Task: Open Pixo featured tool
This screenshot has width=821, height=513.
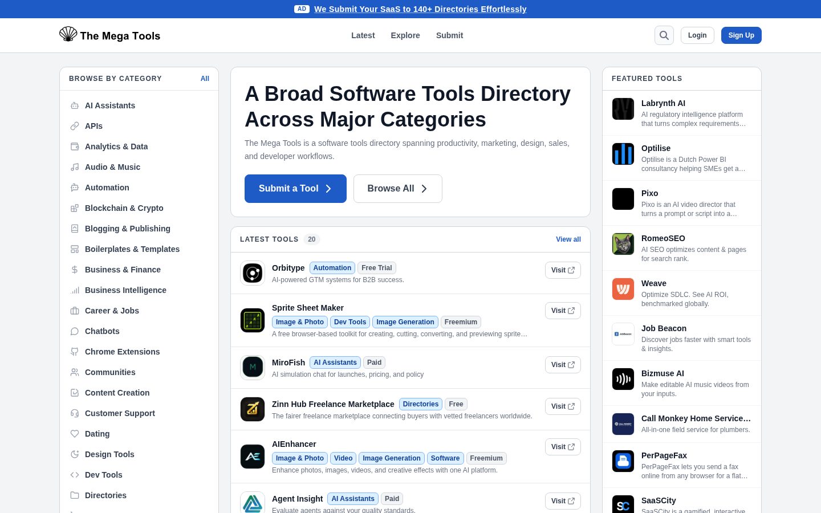Action: pyautogui.click(x=682, y=203)
